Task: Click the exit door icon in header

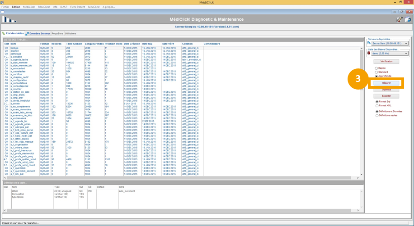Action: point(408,19)
